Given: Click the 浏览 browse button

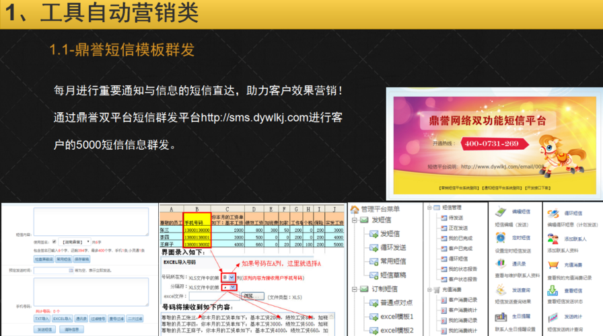Looking at the screenshot, I should click(252, 296).
